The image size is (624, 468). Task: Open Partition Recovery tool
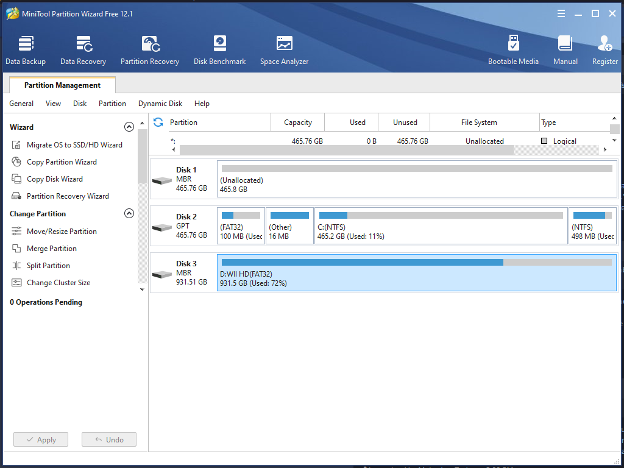150,50
